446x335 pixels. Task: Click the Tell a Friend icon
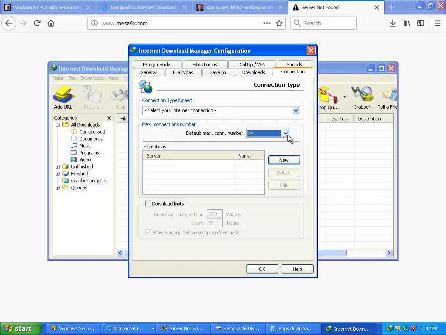pyautogui.click(x=387, y=97)
